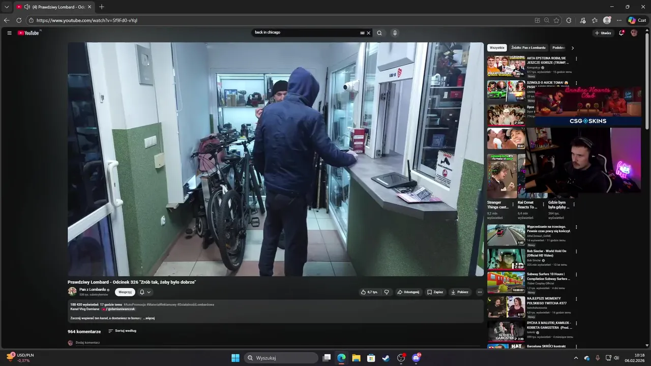Open Sortuj według comment sorting
Image resolution: width=651 pixels, height=366 pixels.
click(122, 331)
